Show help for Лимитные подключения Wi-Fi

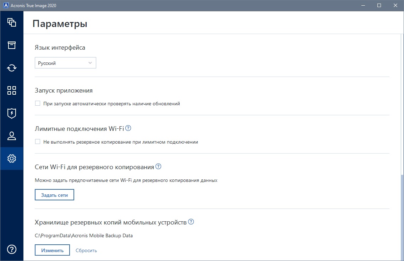(x=129, y=128)
